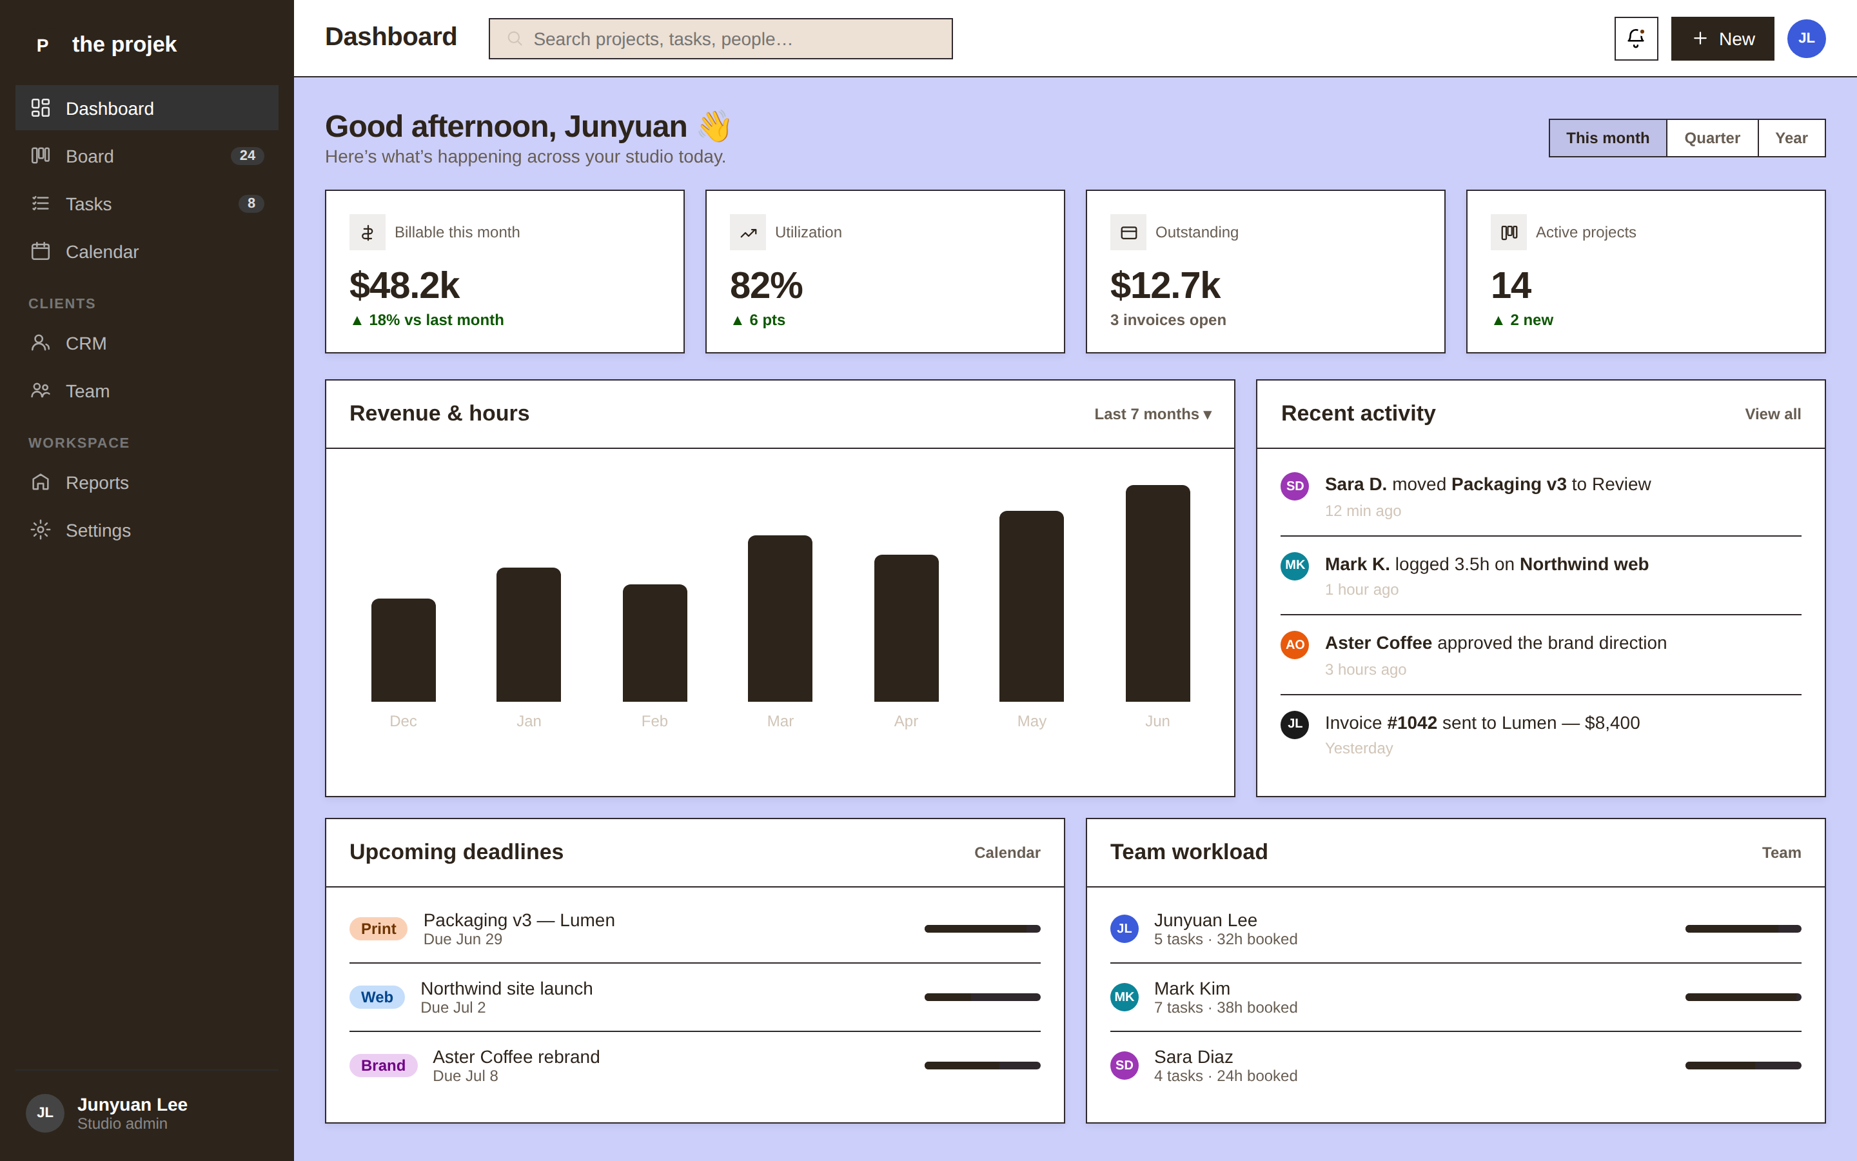Viewport: 1857px width, 1161px height.
Task: Click Invoice #1042 activity entry text
Action: click(1482, 723)
